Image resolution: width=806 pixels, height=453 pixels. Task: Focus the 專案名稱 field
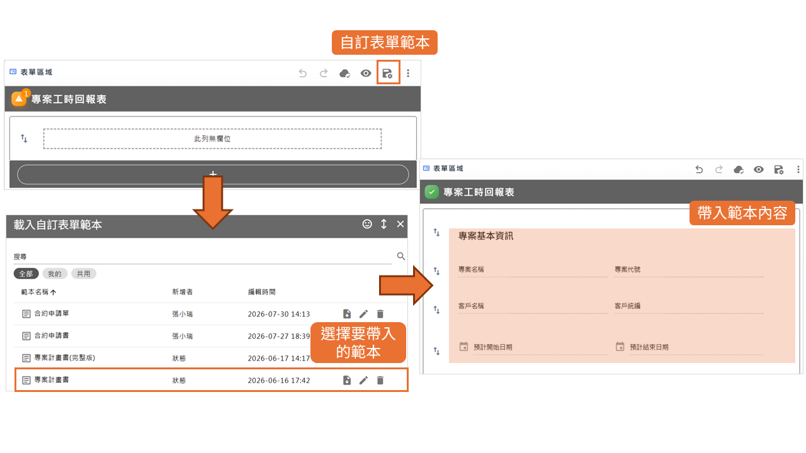click(533, 269)
